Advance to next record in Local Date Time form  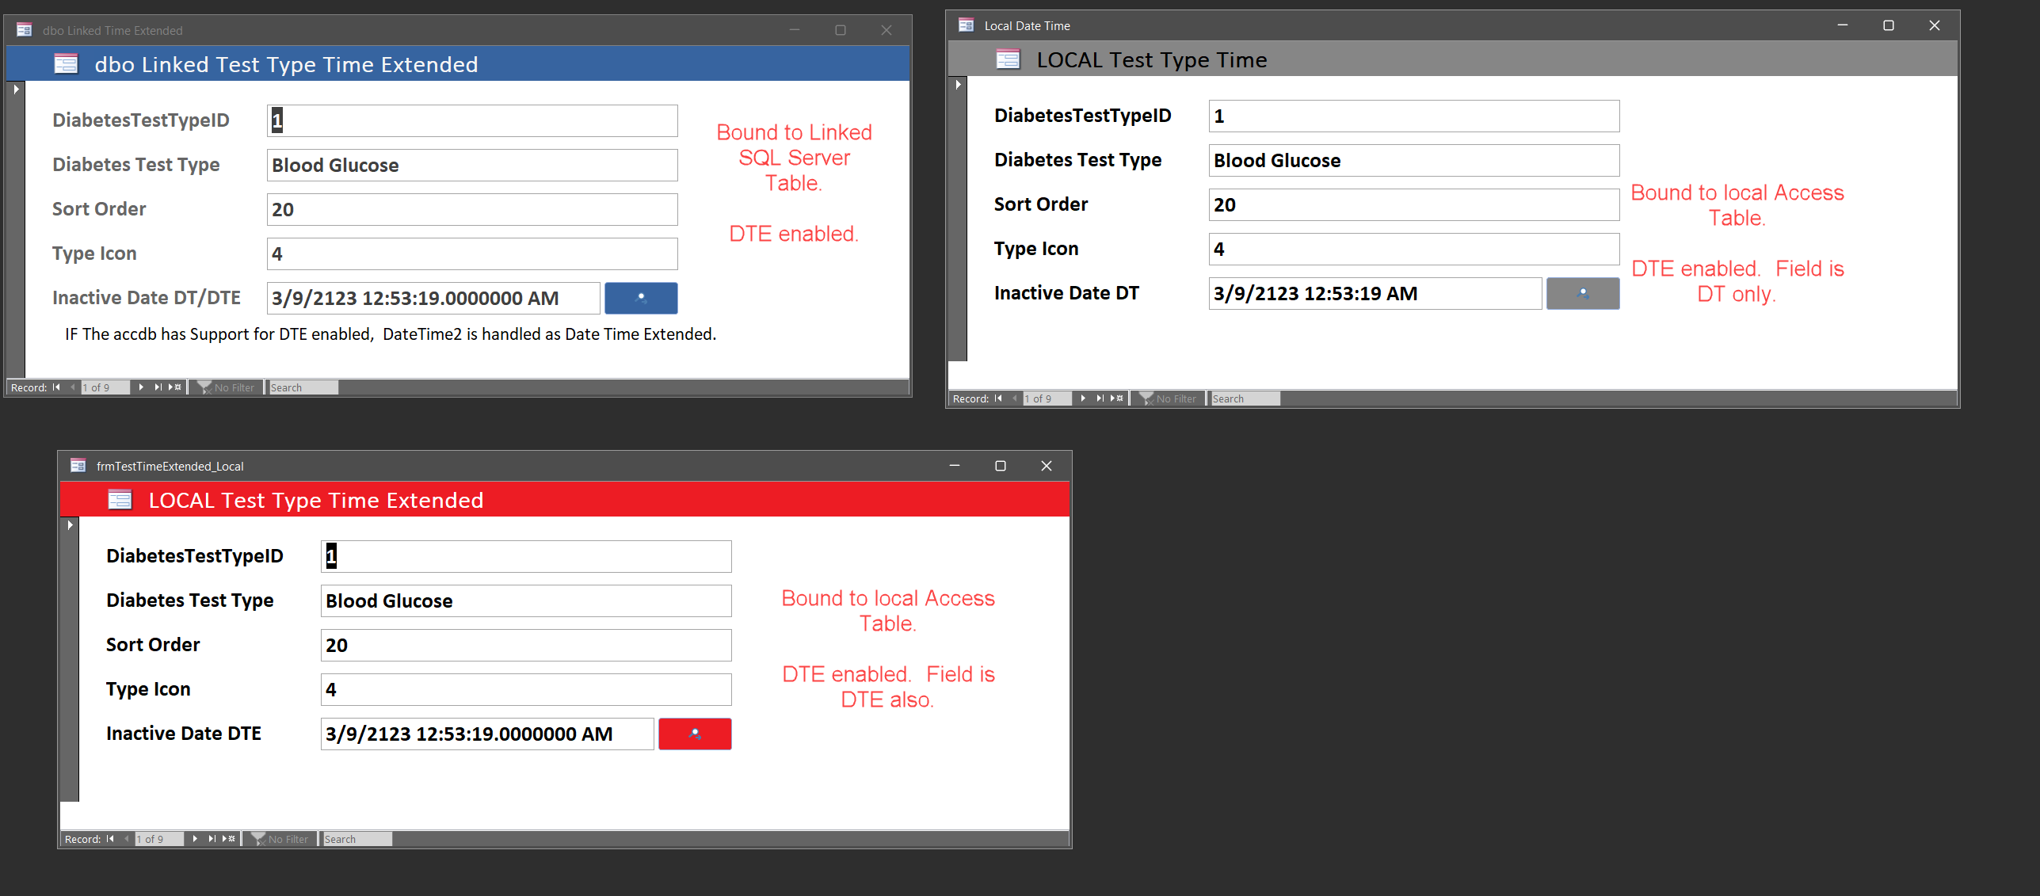[1083, 398]
